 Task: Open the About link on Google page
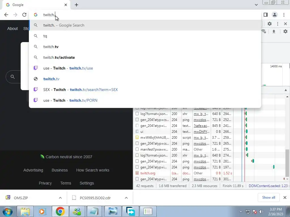coord(12,29)
